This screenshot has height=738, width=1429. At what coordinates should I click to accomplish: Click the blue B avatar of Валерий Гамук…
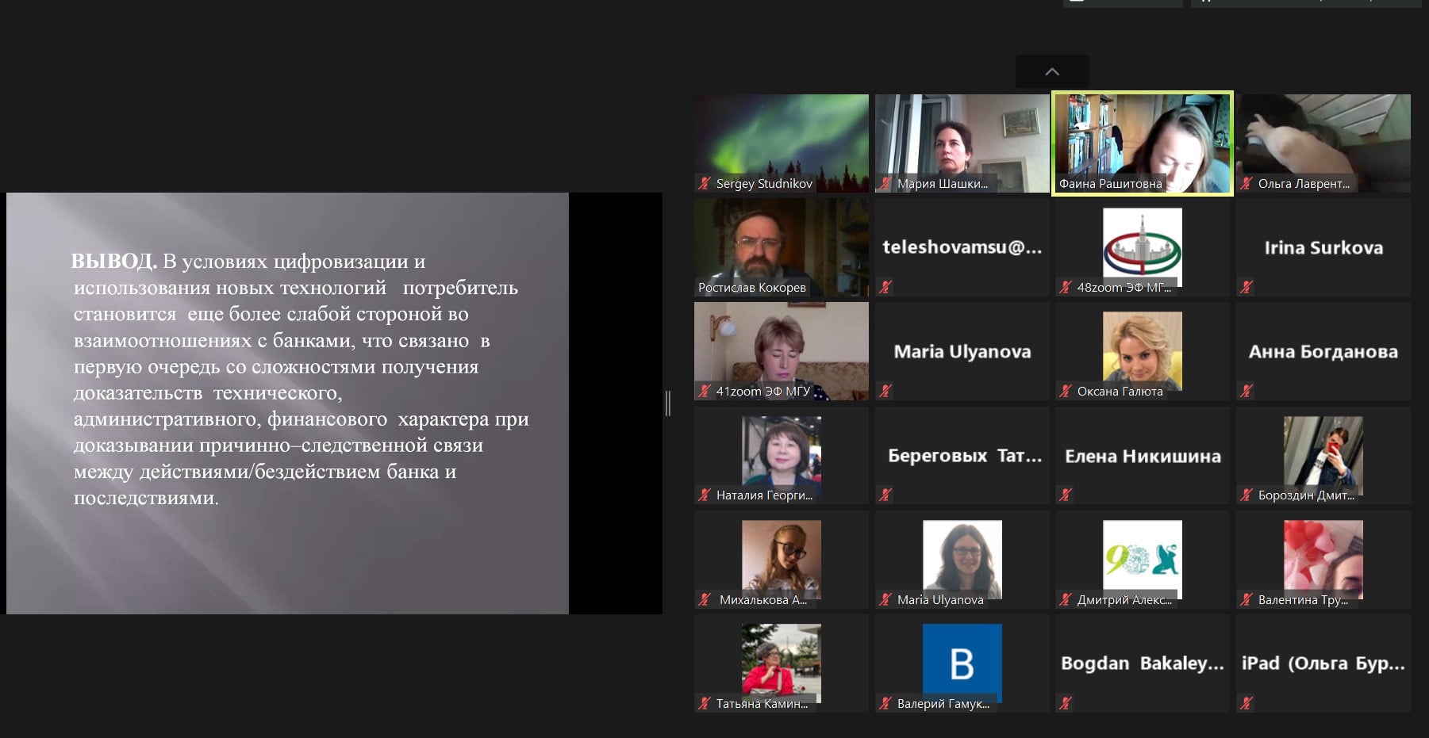click(962, 663)
